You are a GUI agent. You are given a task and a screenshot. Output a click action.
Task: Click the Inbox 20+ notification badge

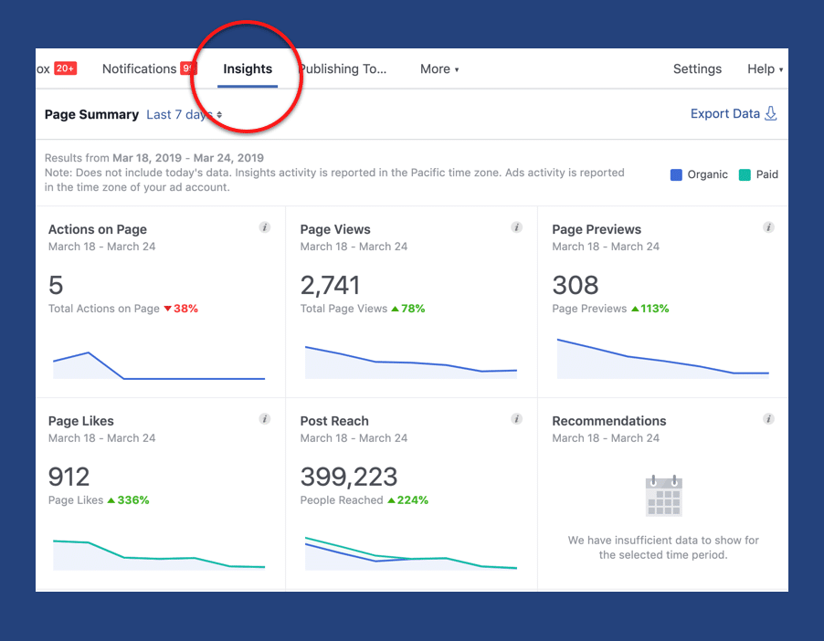[x=65, y=68]
